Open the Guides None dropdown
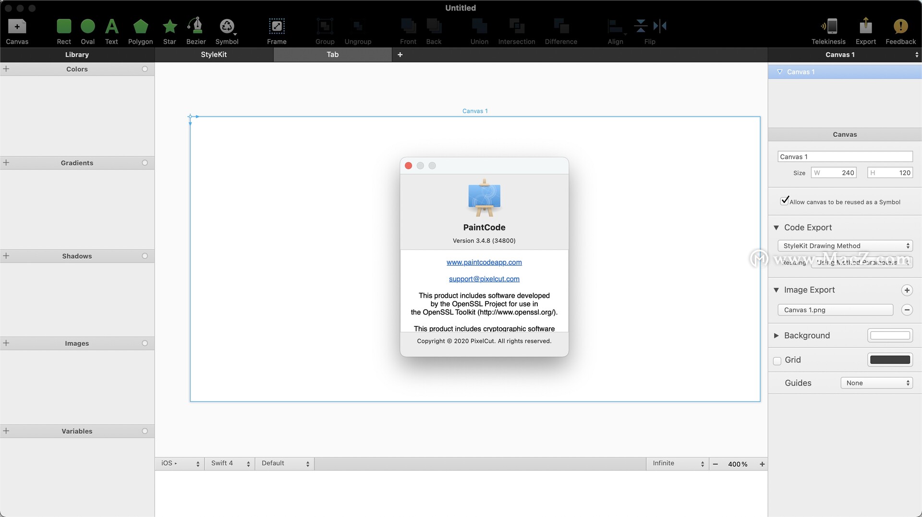Viewport: 922px width, 517px height. pos(876,383)
